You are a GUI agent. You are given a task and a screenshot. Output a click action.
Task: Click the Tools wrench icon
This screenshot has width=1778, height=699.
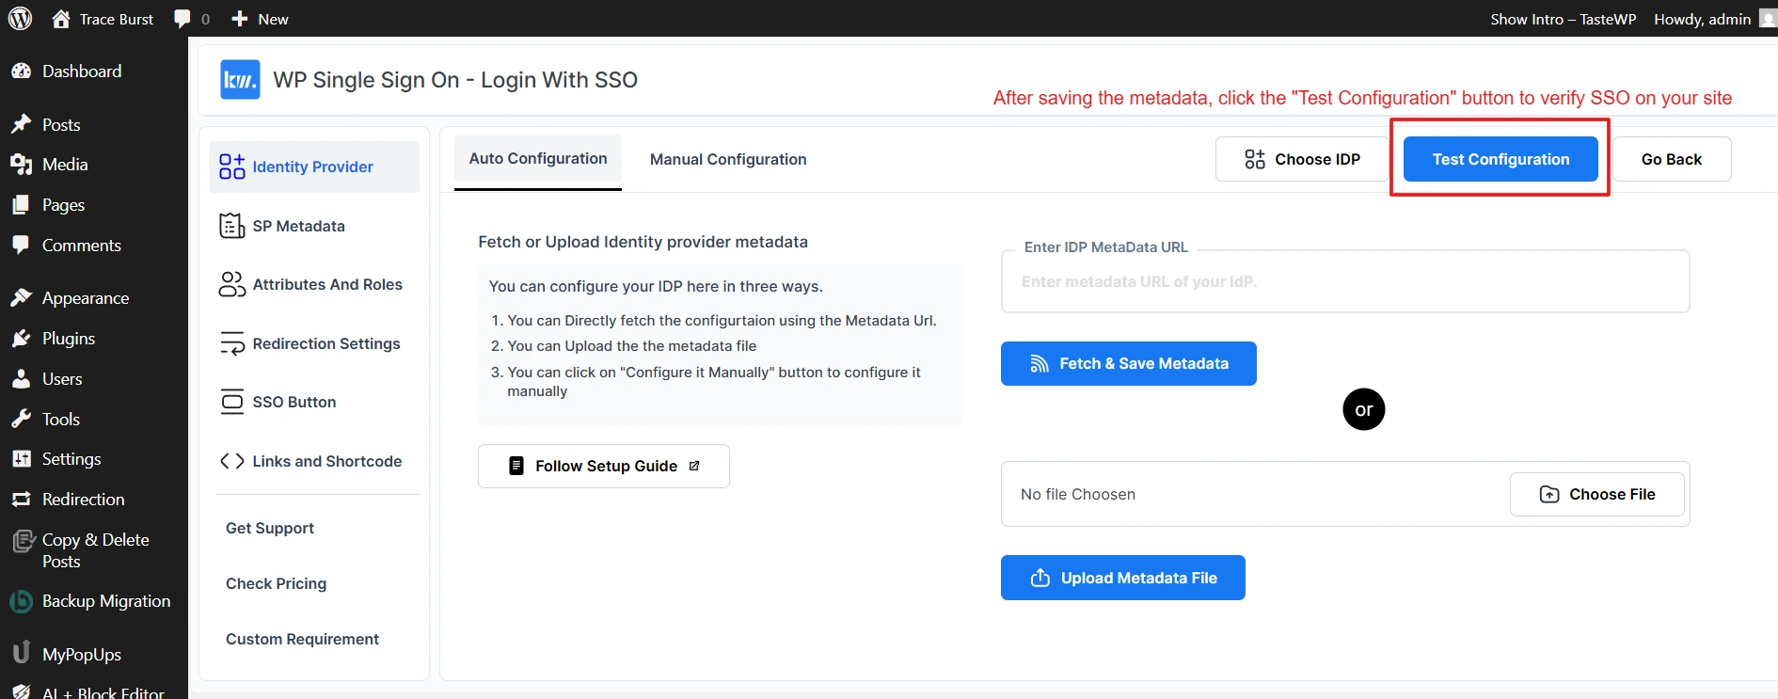[x=21, y=420]
